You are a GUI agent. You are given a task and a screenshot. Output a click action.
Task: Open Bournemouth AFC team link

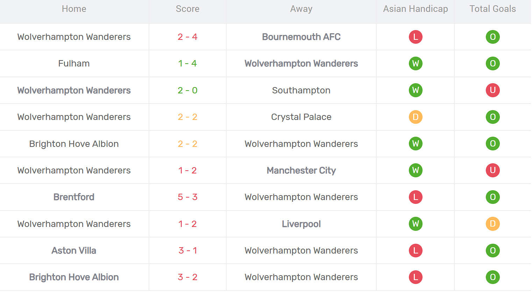click(301, 37)
